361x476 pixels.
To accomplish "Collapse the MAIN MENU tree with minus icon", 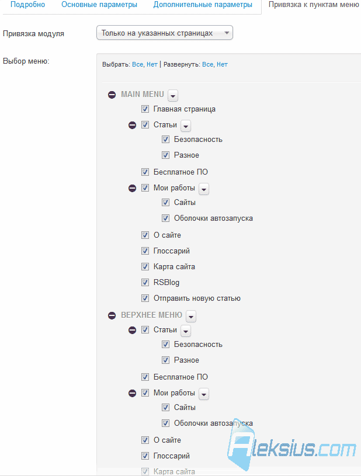I will point(112,95).
